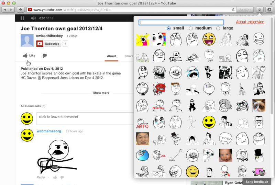Insert the Fuck Yea meme

coord(159,105)
